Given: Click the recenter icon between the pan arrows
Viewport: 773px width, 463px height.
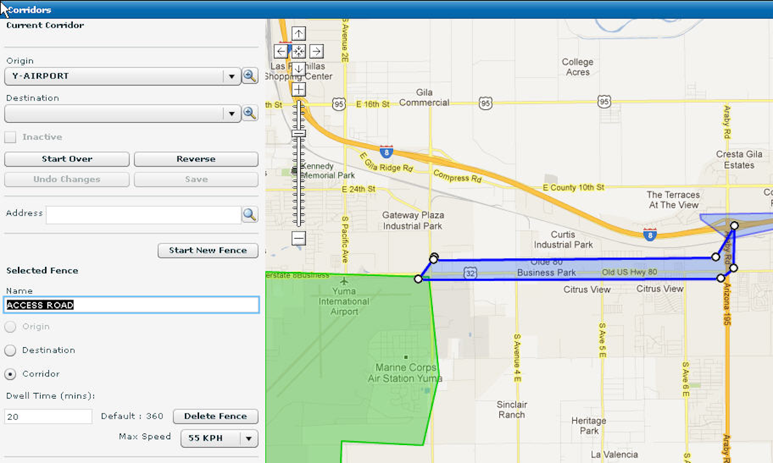Looking at the screenshot, I should coord(298,51).
